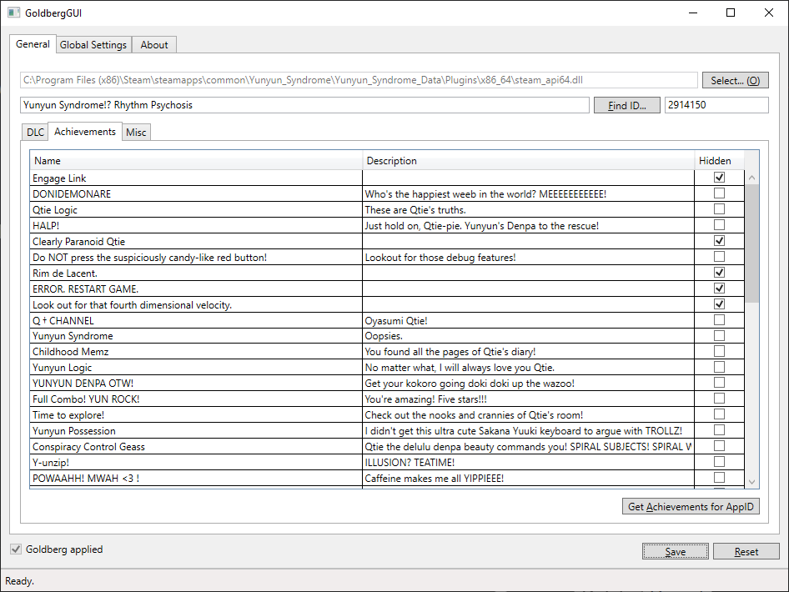Screen dimensions: 789x592
Task: Open the Misc sub-tab
Action: tap(136, 133)
